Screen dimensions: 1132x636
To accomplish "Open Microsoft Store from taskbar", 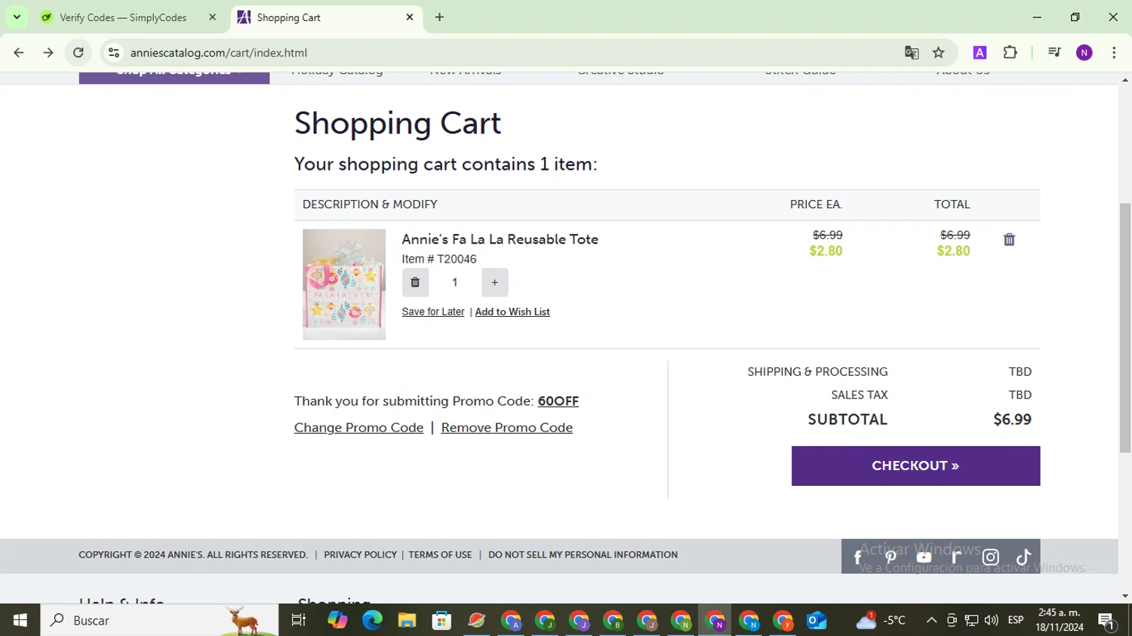I will tap(441, 620).
